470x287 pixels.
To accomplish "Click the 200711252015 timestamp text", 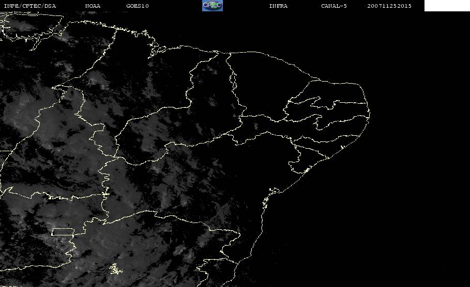I will 389,6.
